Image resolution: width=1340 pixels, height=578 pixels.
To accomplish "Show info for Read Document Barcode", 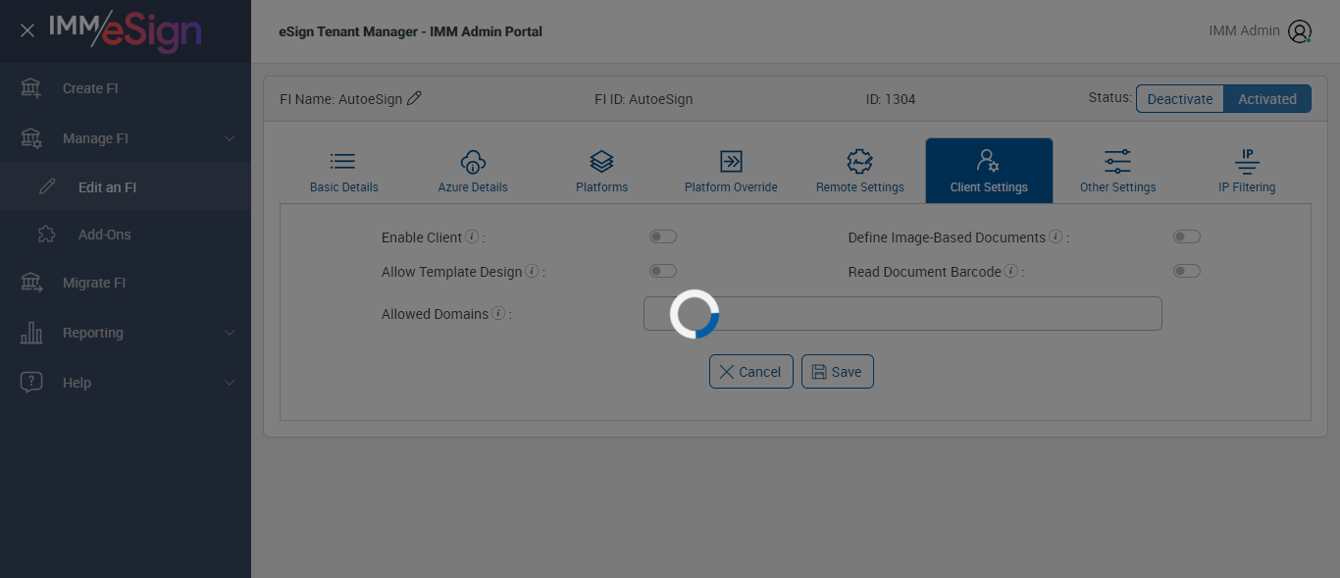I will pyautogui.click(x=1010, y=271).
